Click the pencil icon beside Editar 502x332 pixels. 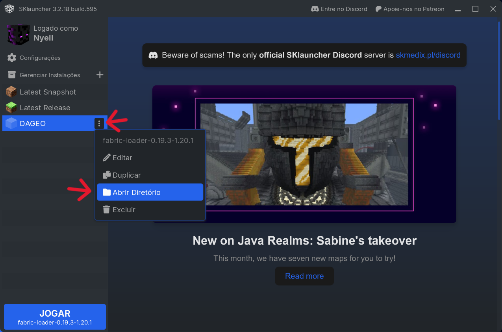(107, 158)
